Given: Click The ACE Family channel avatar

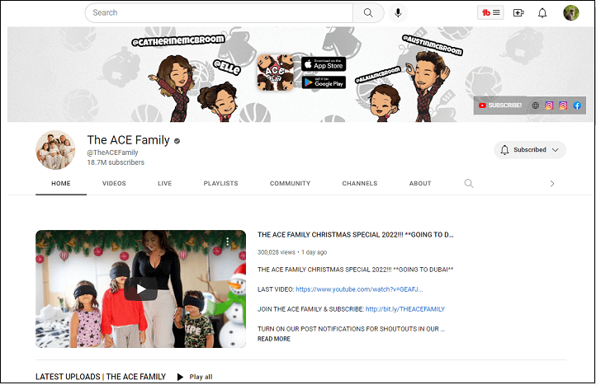Looking at the screenshot, I should point(55,150).
